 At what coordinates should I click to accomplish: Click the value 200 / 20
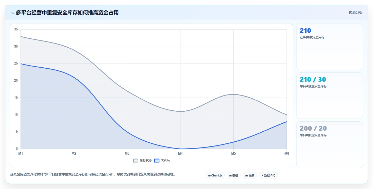[313, 128]
